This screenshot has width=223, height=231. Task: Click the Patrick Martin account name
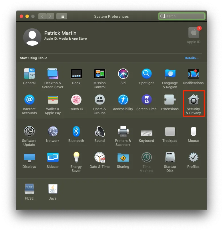(60, 33)
